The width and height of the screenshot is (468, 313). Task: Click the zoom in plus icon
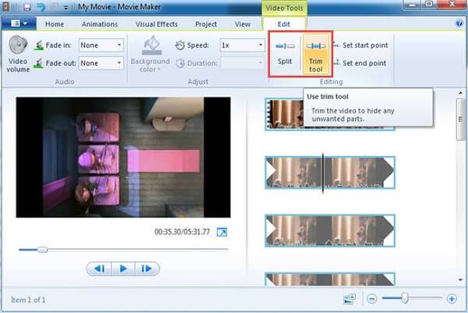452,299
